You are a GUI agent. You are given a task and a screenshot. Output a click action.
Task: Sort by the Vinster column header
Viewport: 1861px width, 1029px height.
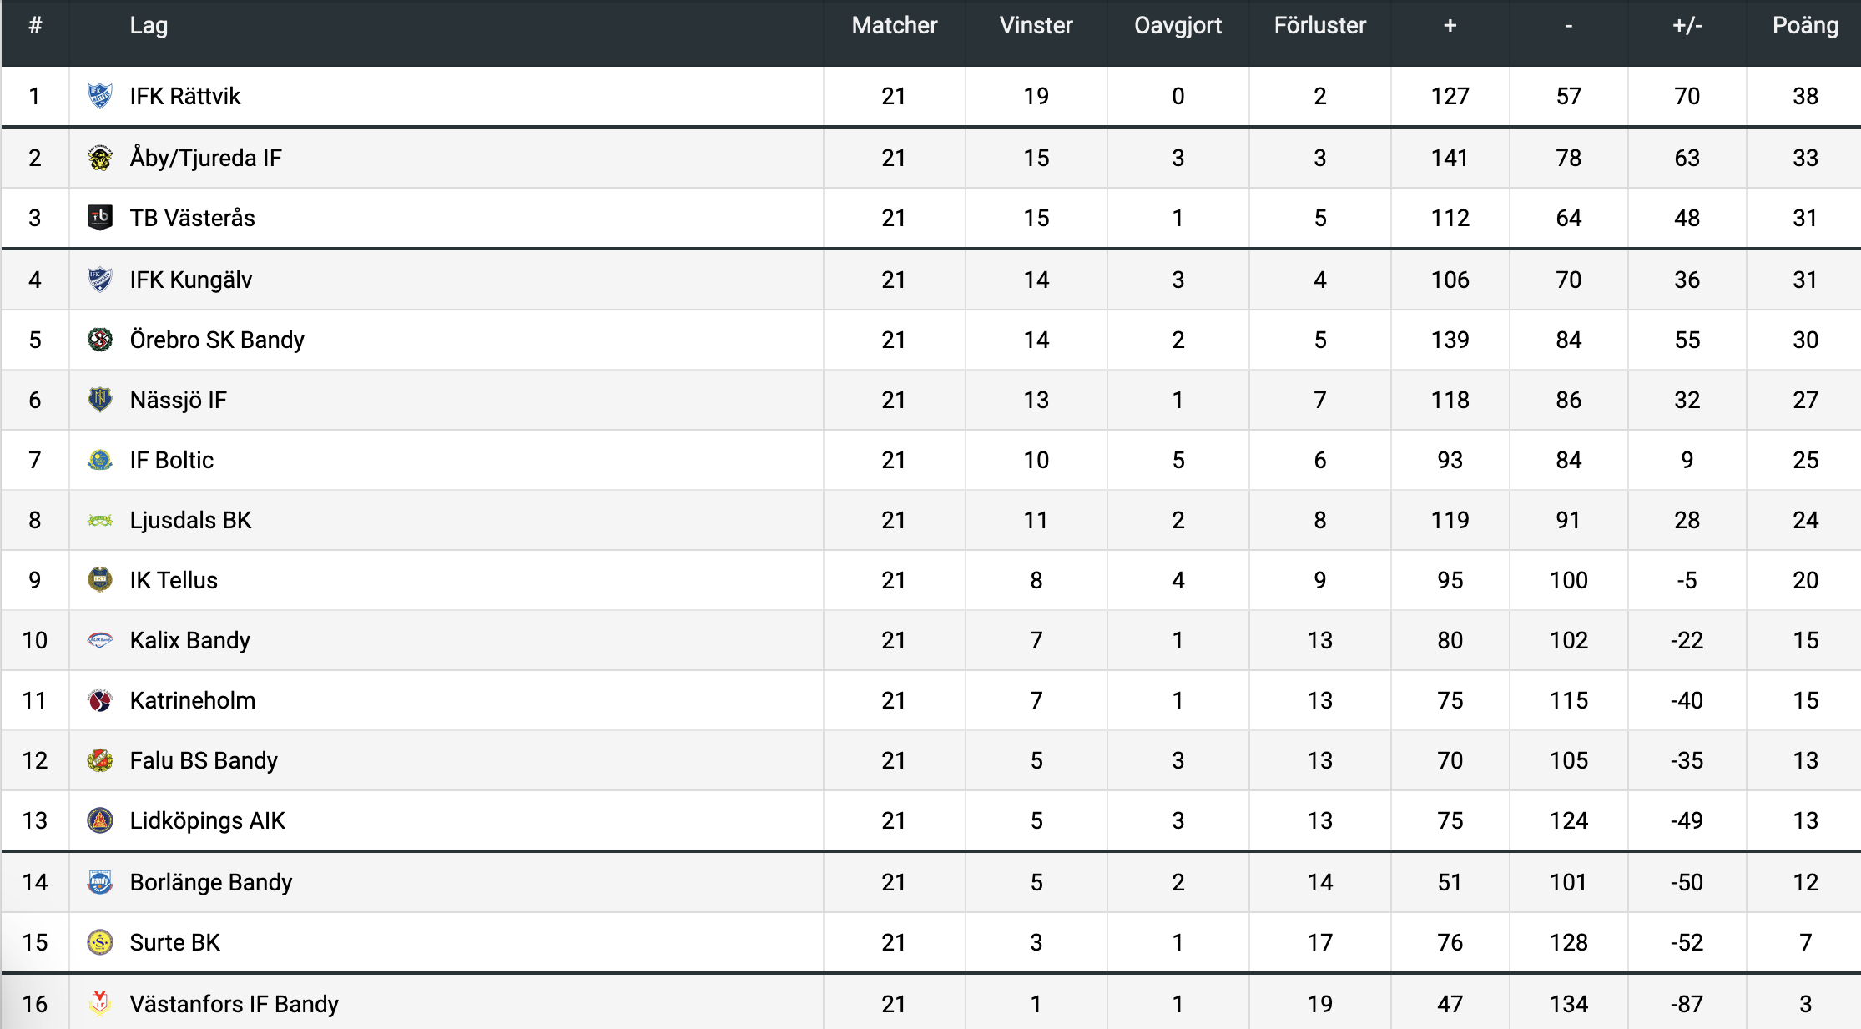pyautogui.click(x=1036, y=25)
